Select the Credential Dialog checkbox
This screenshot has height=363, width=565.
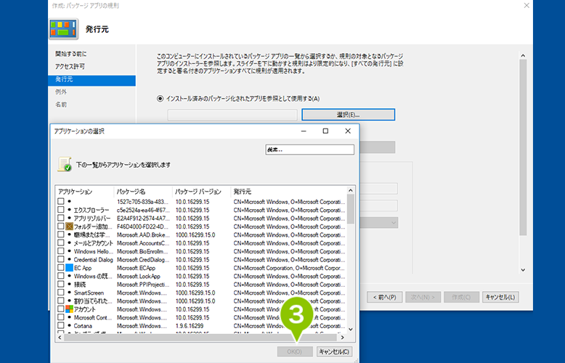[61, 259]
